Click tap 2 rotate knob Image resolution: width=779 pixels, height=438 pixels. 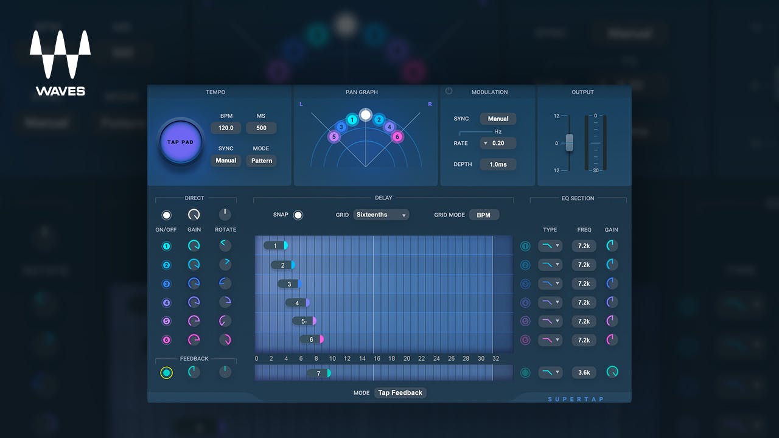coord(225,265)
